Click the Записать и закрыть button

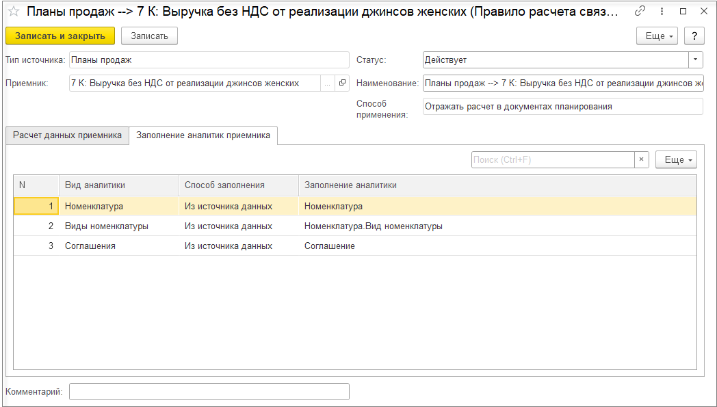coord(60,36)
